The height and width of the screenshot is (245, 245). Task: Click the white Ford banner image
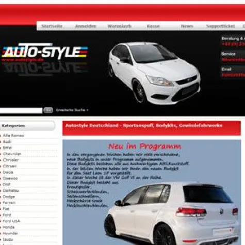coord(154,73)
